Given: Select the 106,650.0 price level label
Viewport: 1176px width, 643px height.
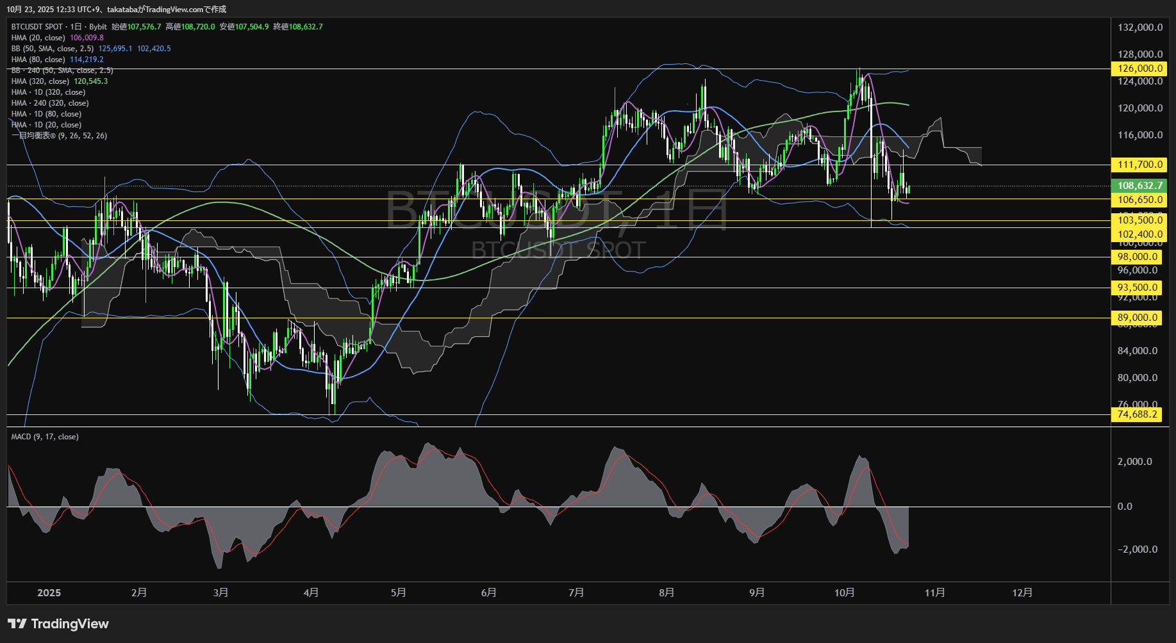Looking at the screenshot, I should [1139, 200].
